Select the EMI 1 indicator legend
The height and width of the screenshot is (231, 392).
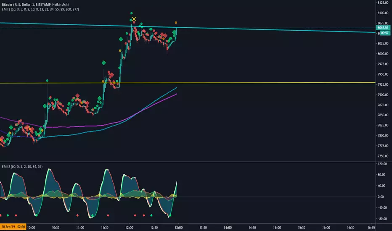tap(40, 9)
